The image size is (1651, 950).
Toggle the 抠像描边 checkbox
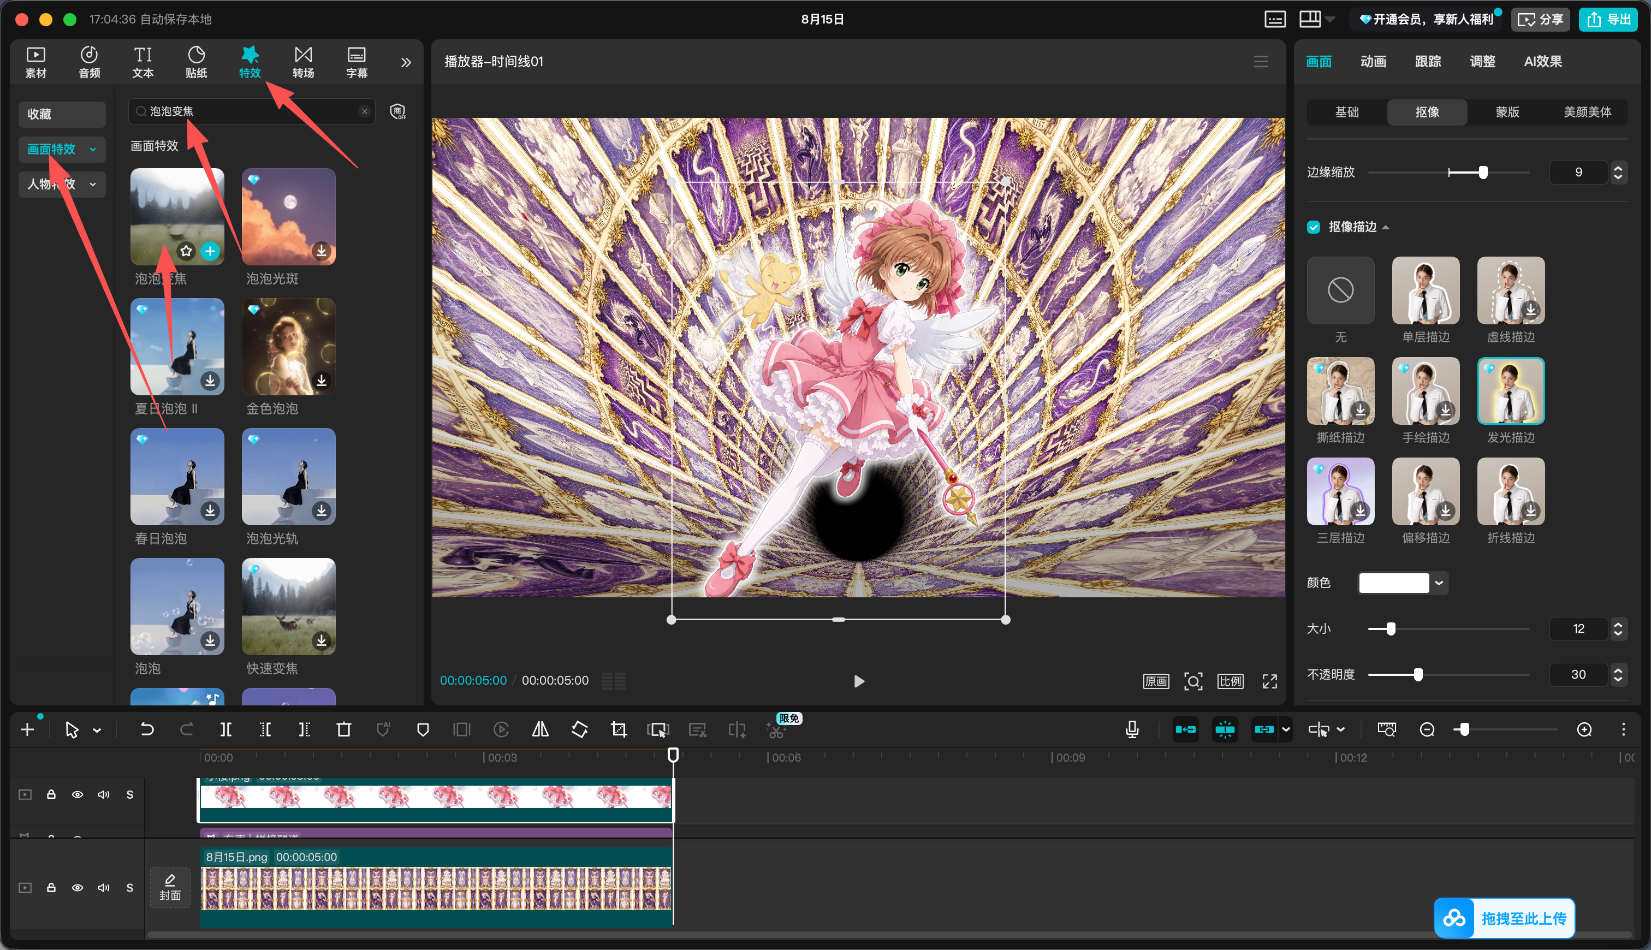(x=1314, y=227)
